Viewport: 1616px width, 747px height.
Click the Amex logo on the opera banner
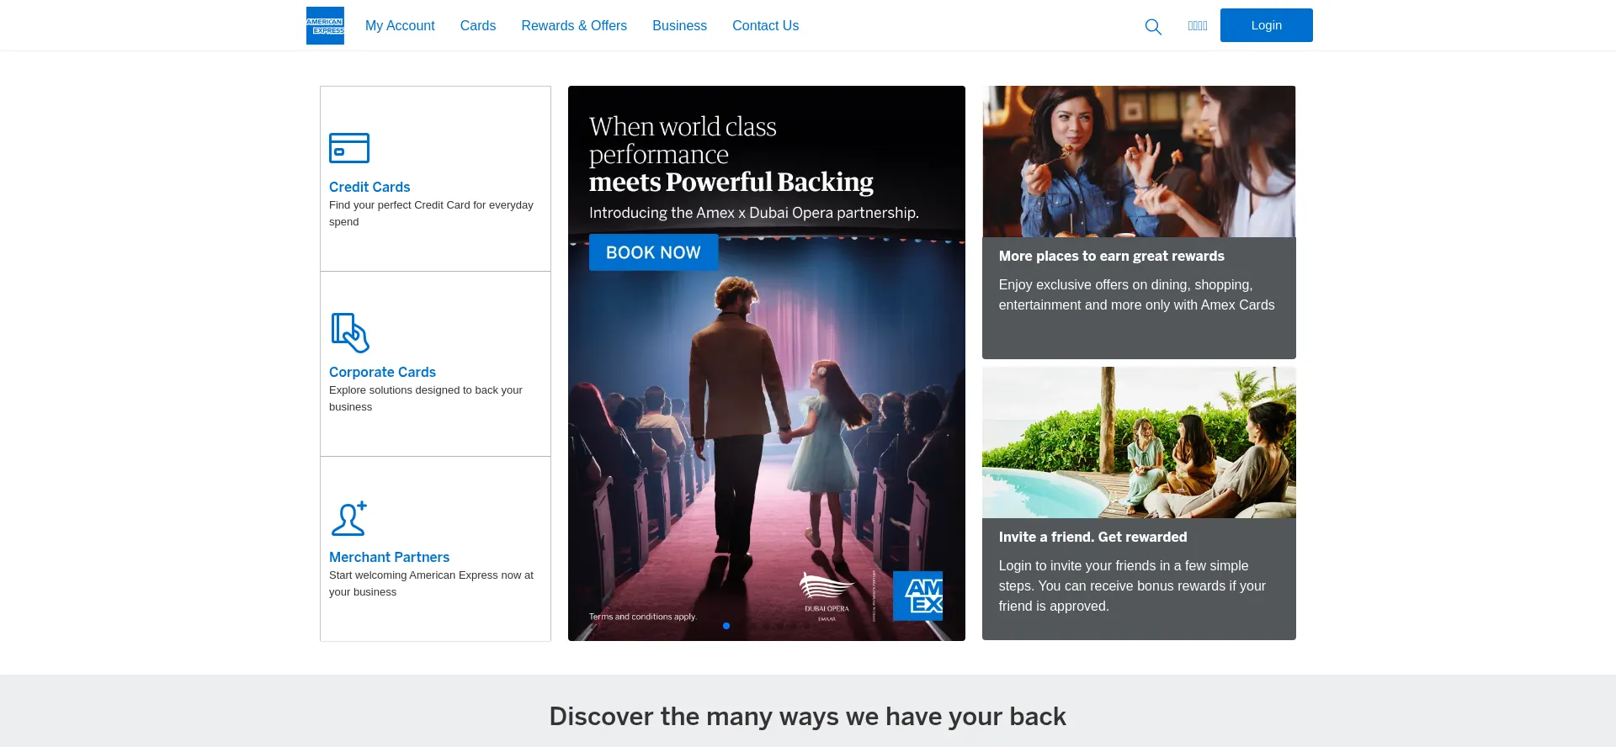coord(917,596)
